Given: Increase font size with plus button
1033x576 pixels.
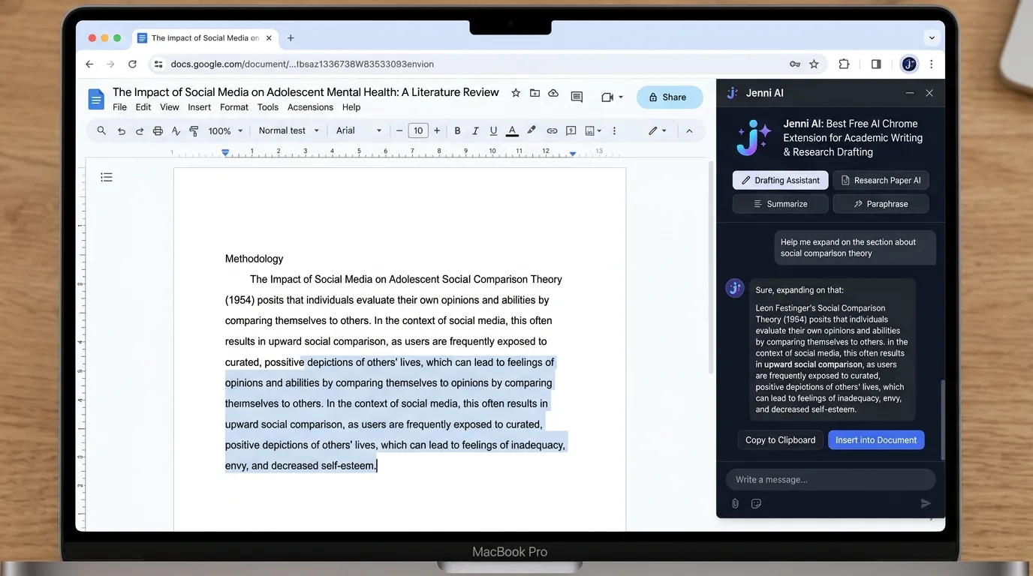Looking at the screenshot, I should (437, 130).
